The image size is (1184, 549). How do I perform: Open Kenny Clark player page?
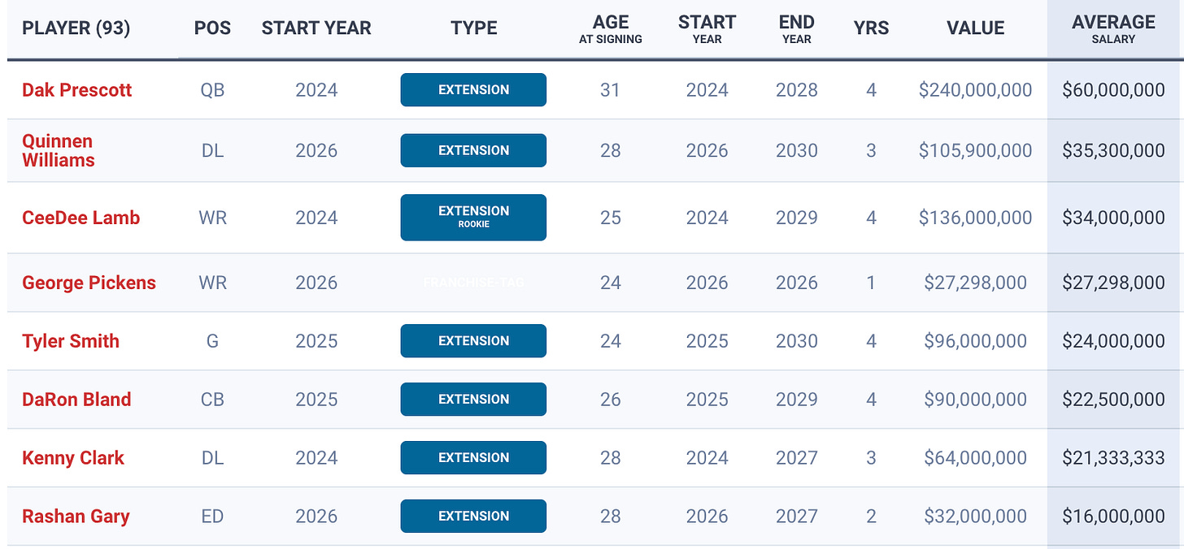pyautogui.click(x=73, y=458)
